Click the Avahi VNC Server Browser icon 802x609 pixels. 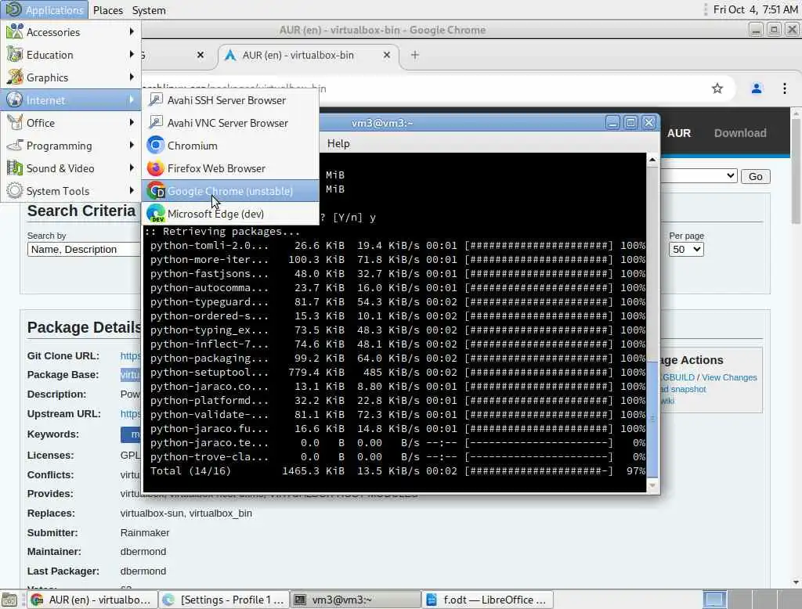tap(156, 122)
